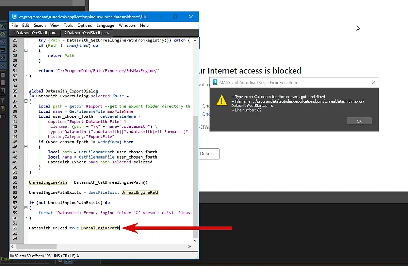Open the Tools menu
408x266 pixels.
68,25
